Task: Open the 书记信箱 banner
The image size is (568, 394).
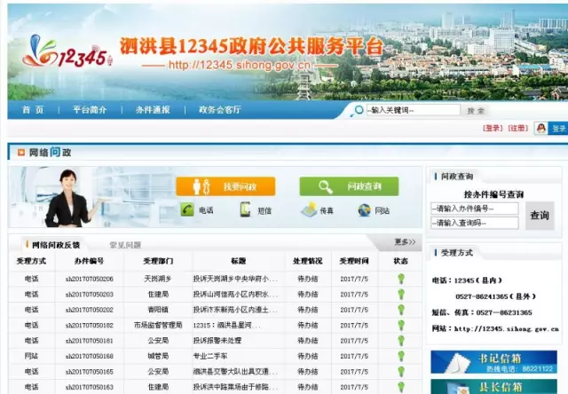Action: [493, 363]
